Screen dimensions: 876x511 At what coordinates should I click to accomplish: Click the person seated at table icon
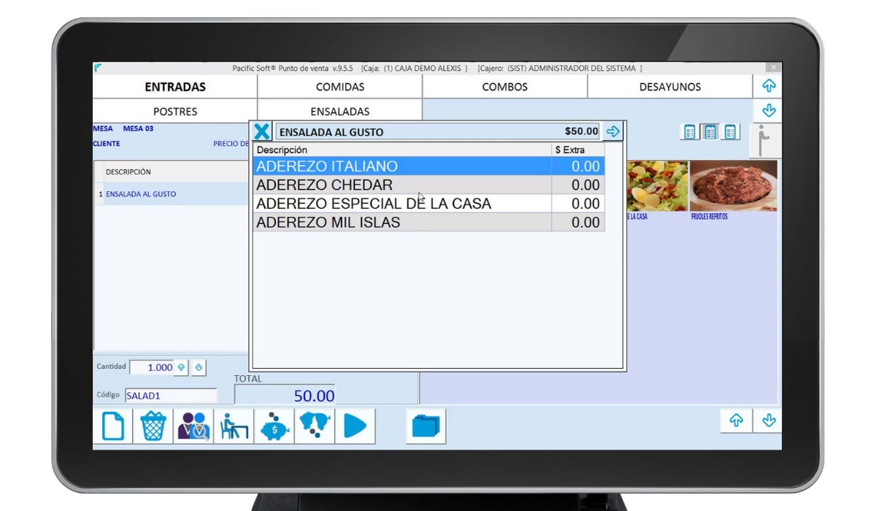tap(234, 426)
